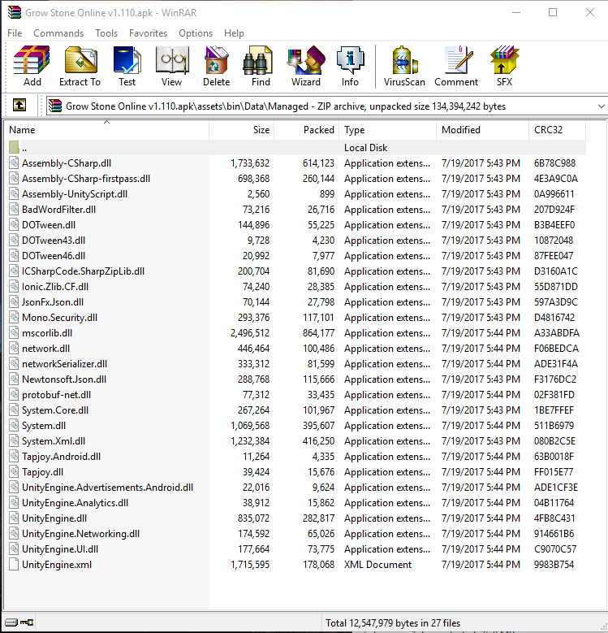Click the Assembly-CSharp.dll file icon
Screen dimensions: 608x633
[14, 163]
